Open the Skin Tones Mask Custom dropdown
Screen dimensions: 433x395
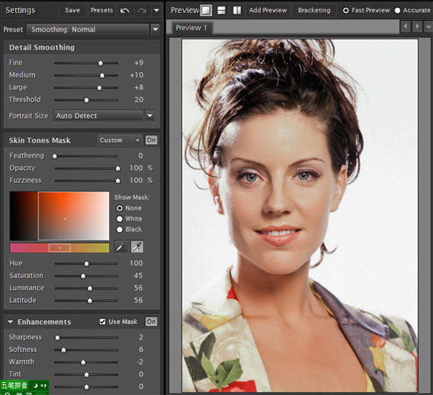(x=119, y=140)
